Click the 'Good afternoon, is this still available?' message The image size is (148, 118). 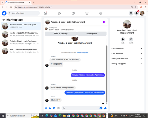pos(65,60)
